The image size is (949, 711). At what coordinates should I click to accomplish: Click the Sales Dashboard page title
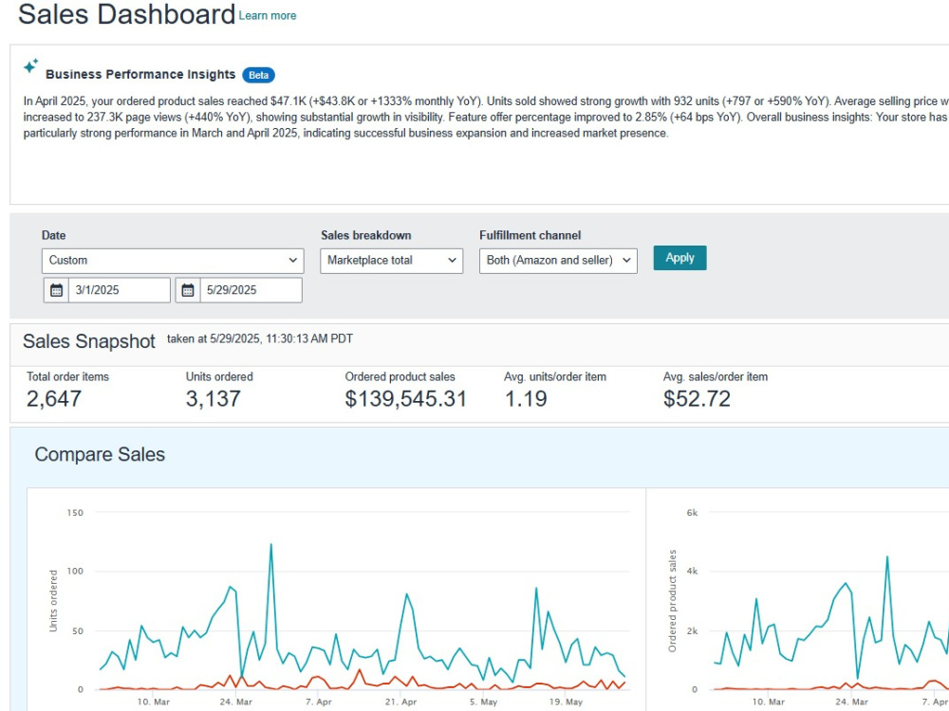[x=126, y=14]
